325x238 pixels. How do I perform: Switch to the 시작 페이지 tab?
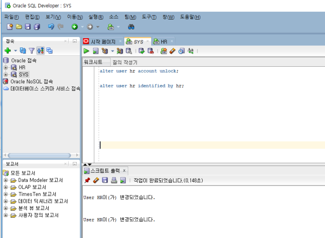point(103,42)
